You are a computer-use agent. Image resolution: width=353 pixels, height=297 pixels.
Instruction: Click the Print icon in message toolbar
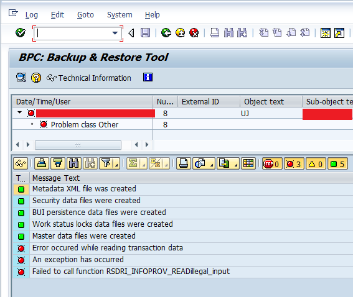pos(184,163)
